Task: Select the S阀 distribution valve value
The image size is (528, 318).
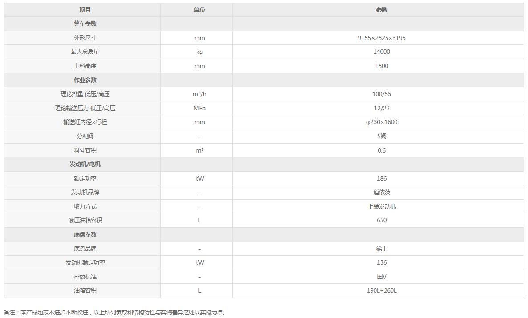Action: (382, 136)
